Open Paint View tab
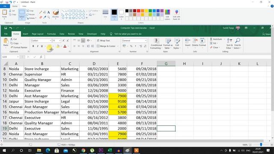The width and height of the screenshot is (274, 154). [24, 6]
